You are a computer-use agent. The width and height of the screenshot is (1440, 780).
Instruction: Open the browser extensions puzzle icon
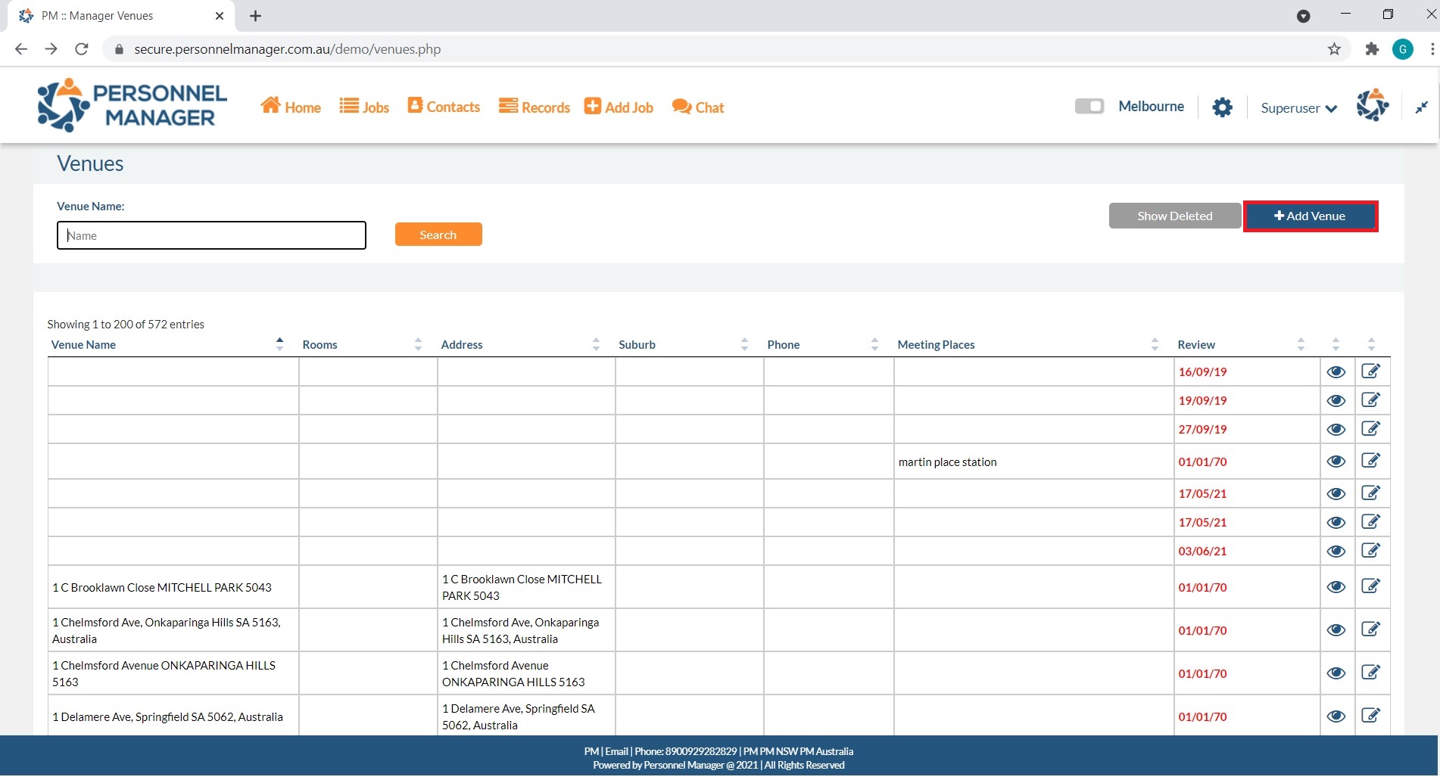[x=1372, y=49]
